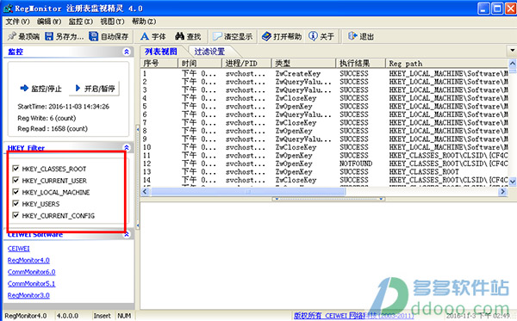Switch to the 过滤设置 tab
This screenshot has width=517, height=321.
pos(209,52)
